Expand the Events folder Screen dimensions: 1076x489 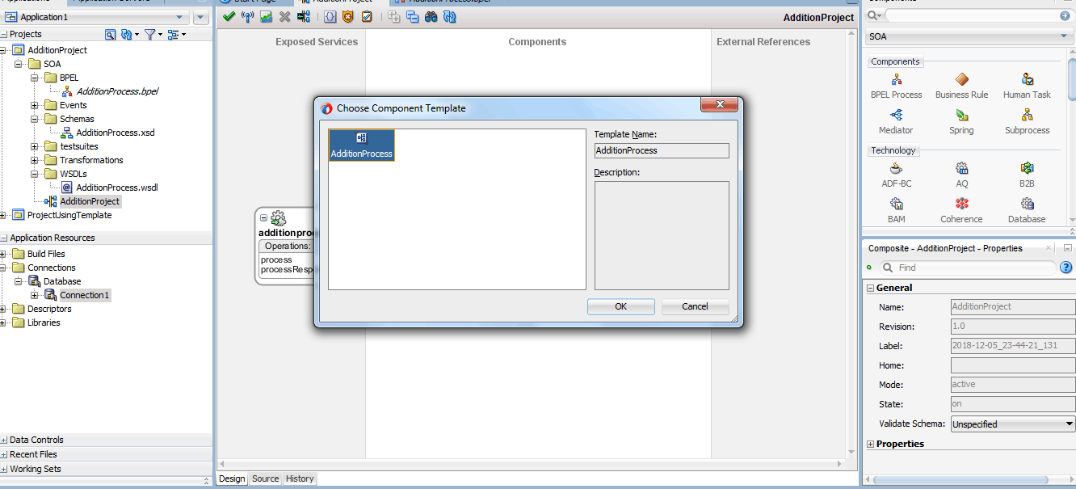click(35, 106)
